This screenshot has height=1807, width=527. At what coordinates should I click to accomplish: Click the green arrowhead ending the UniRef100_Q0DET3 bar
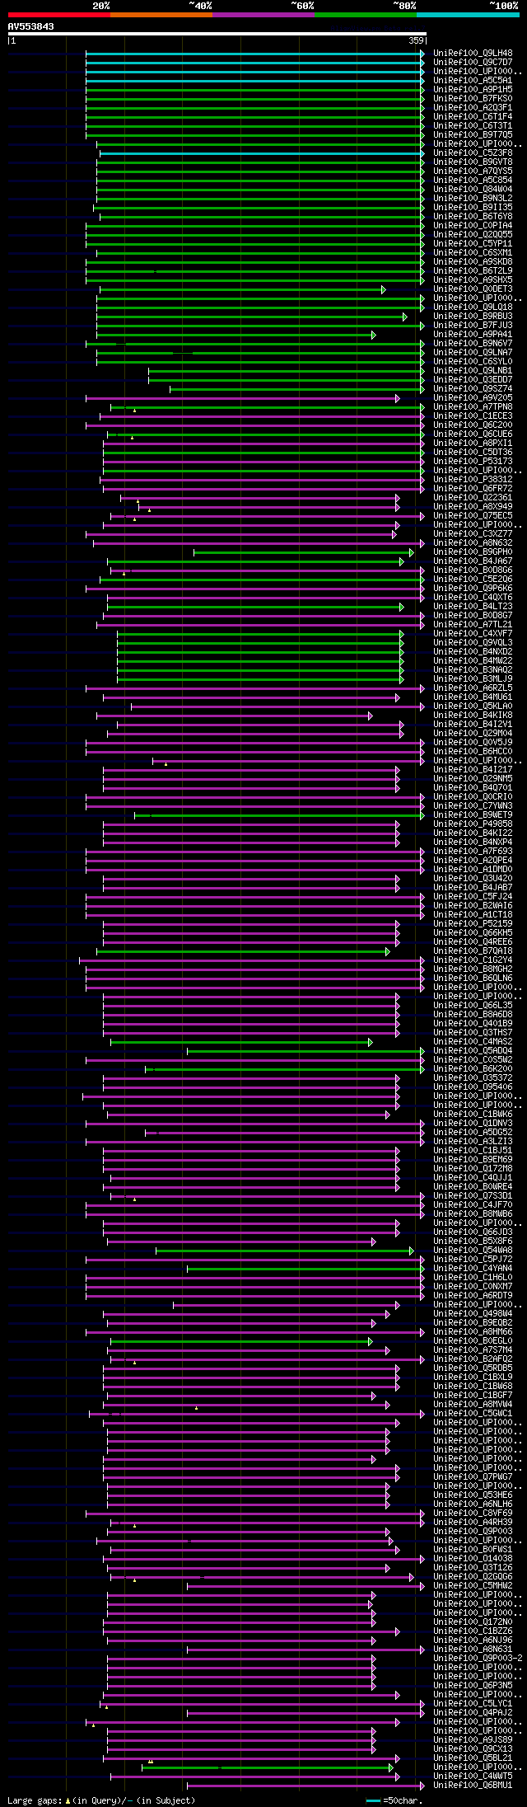click(x=384, y=289)
